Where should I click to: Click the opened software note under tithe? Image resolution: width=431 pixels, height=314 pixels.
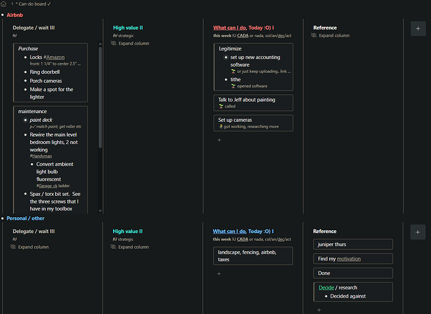[x=252, y=86]
